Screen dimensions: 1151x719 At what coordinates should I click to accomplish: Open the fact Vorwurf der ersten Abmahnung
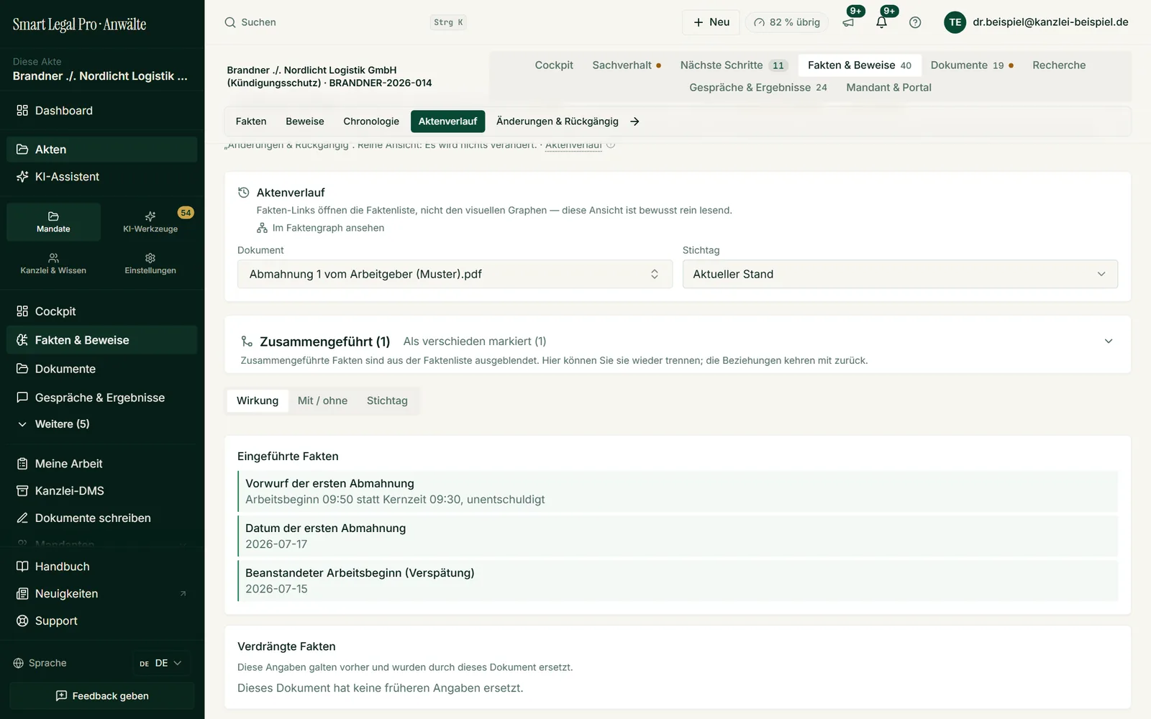pos(678,491)
